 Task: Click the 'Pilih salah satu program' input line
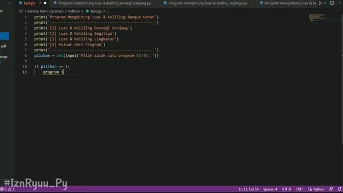pos(96,56)
